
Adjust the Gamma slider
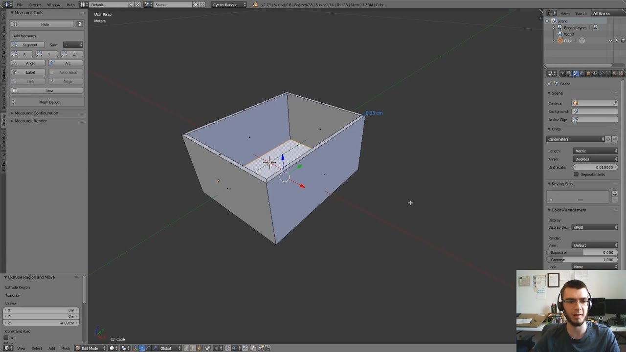click(582, 260)
